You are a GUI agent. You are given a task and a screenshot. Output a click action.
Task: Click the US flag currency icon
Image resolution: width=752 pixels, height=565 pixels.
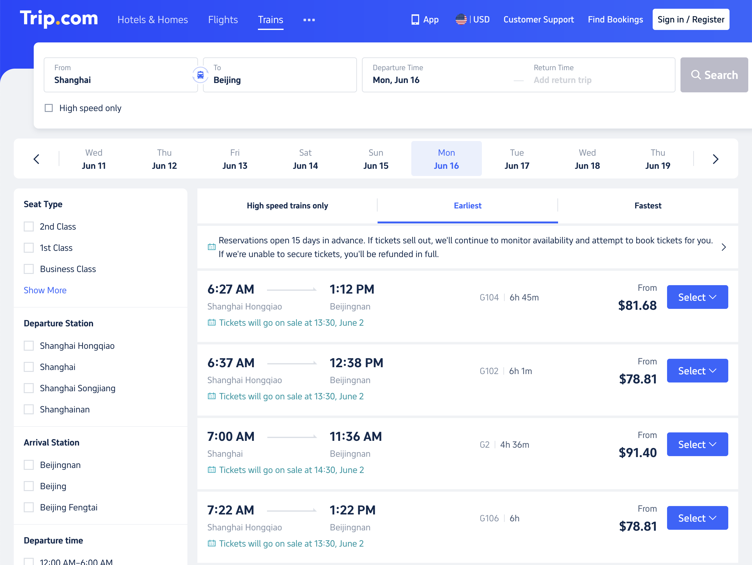click(461, 19)
